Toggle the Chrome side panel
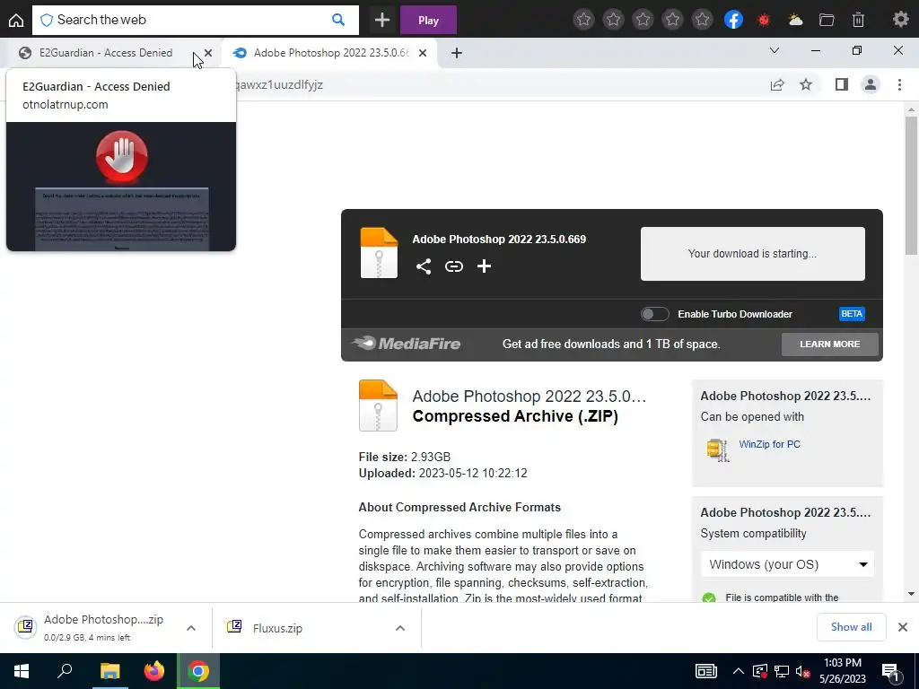 842,85
